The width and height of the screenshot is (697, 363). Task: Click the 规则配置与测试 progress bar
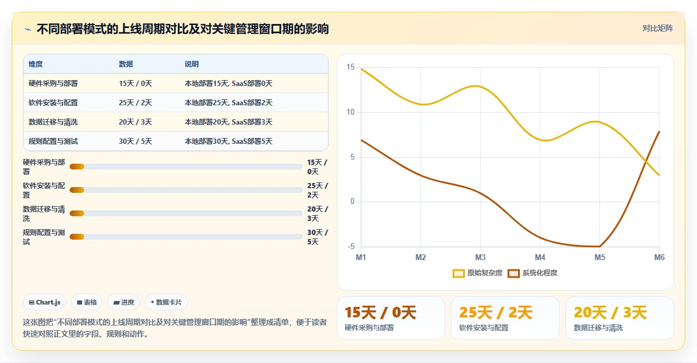point(187,237)
